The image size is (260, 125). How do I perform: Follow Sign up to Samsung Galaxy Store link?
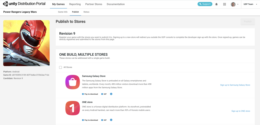pyautogui.click(x=235, y=85)
